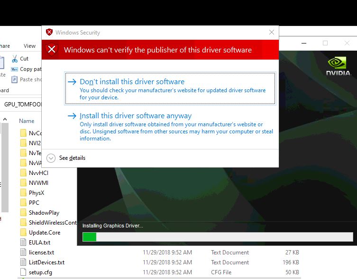Select the EULA.txt file
This screenshot has height=279, width=357.
coord(40,243)
